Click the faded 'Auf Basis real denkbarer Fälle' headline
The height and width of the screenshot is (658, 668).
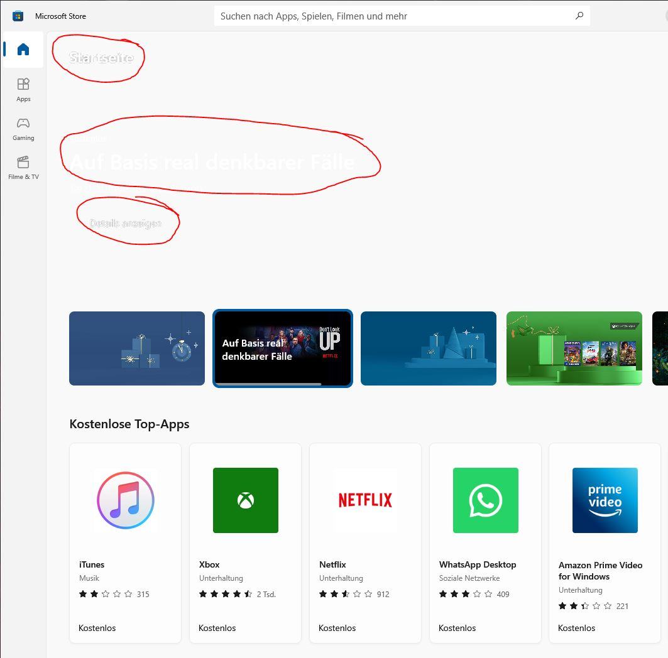tap(212, 162)
